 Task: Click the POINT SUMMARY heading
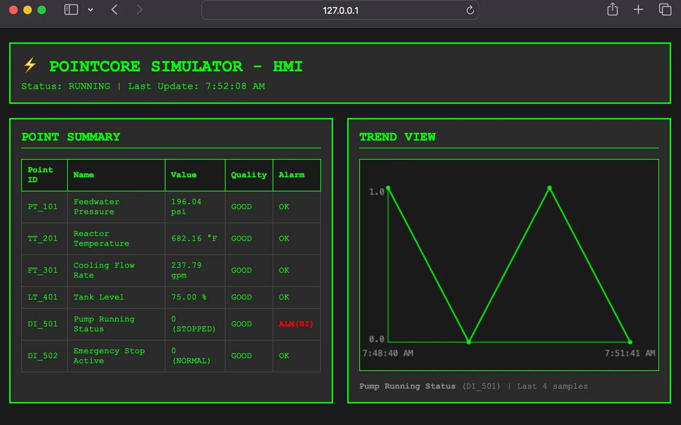tap(71, 136)
